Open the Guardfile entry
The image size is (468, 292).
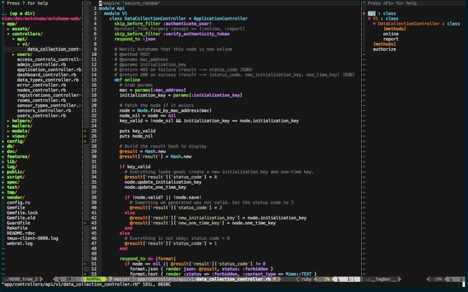point(18,223)
